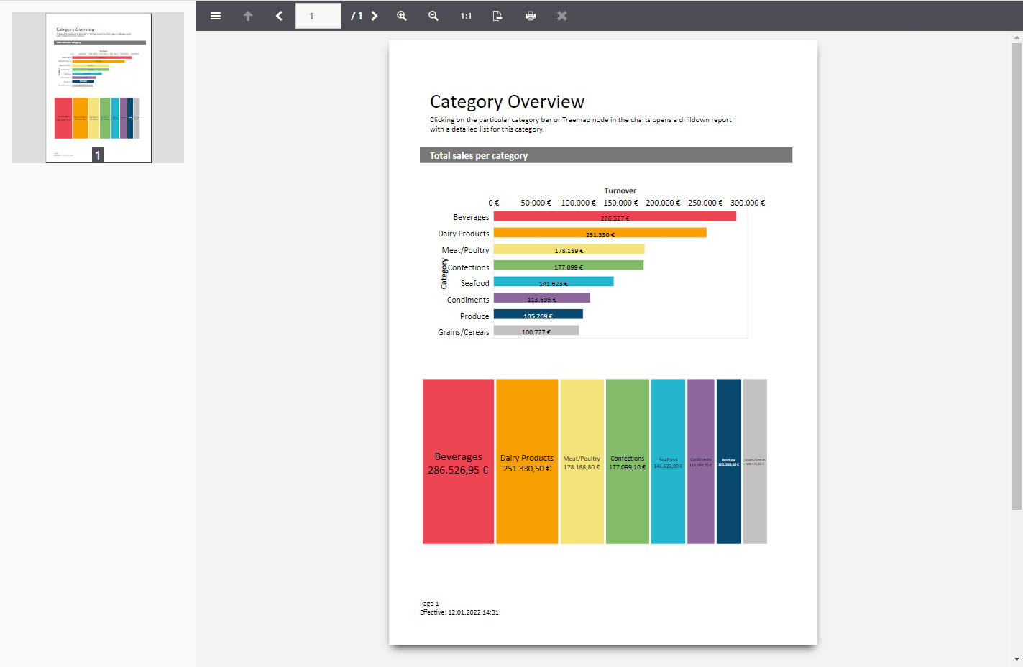Reset zoom to 1:1 actual size
The width and height of the screenshot is (1023, 667).
coord(465,15)
